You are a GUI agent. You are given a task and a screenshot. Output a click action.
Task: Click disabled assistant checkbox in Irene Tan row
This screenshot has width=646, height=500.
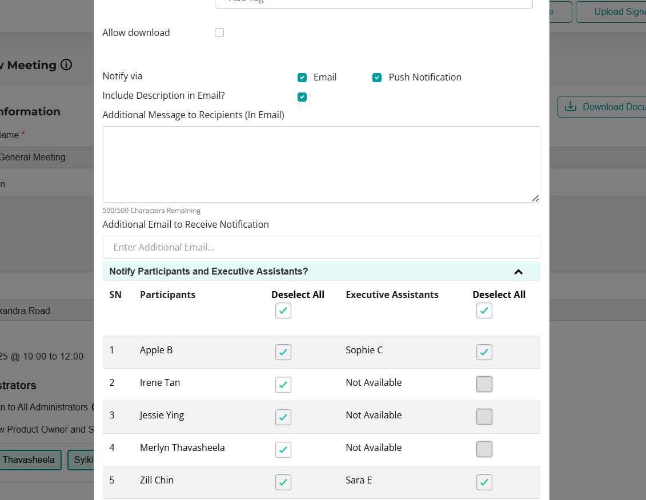coord(484,384)
